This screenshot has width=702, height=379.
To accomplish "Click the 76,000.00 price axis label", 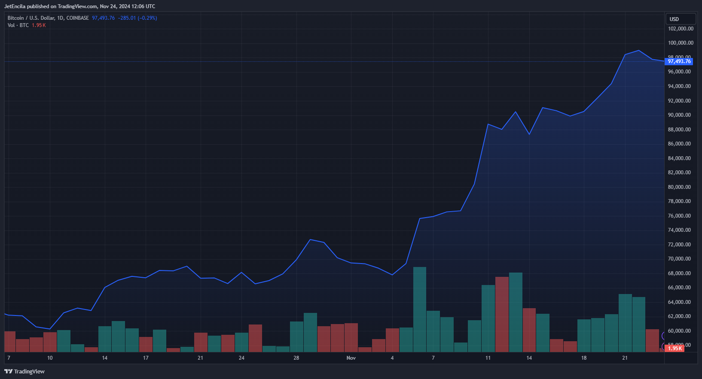I will click(679, 216).
